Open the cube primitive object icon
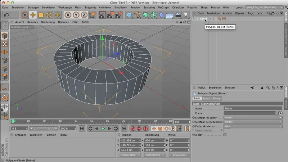This screenshot has width=288, height=162. tap(129, 15)
